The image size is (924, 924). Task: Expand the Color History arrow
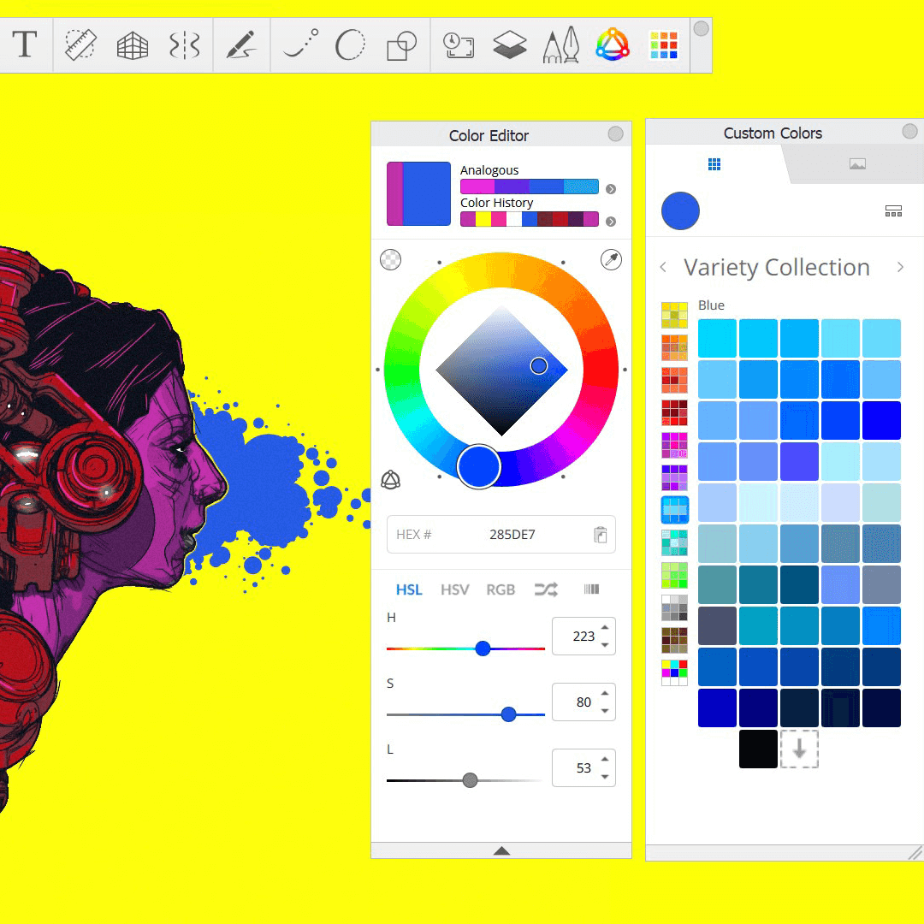tap(611, 222)
